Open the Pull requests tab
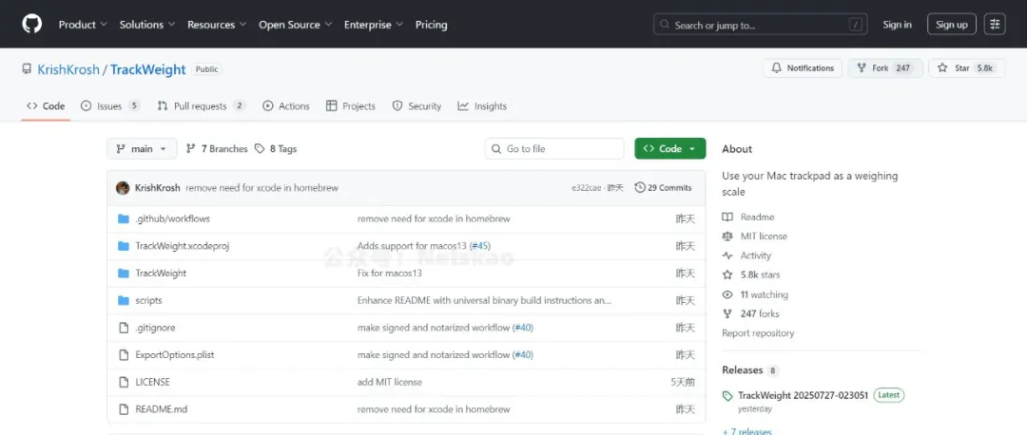1027x435 pixels. pos(201,106)
